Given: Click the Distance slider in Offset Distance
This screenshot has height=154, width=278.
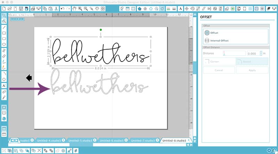Looking at the screenshot, I should point(234,53).
